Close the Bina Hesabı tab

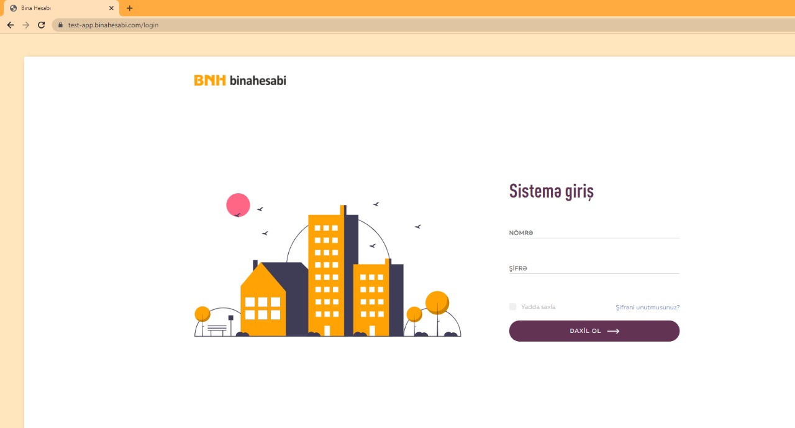click(111, 8)
